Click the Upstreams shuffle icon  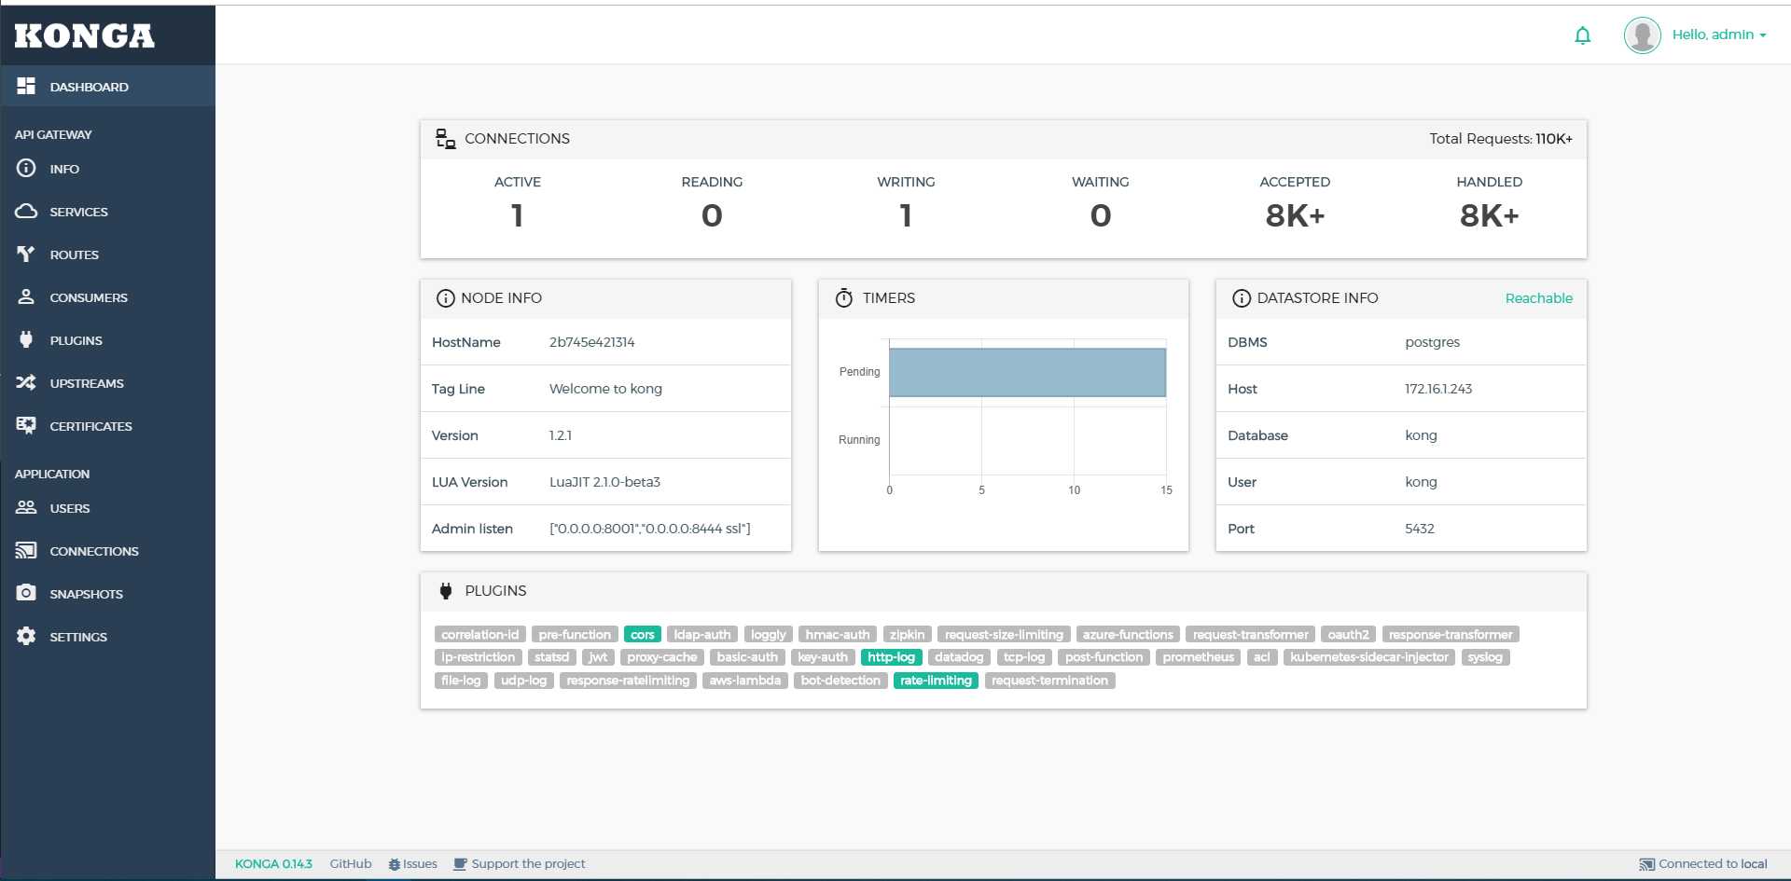point(26,382)
